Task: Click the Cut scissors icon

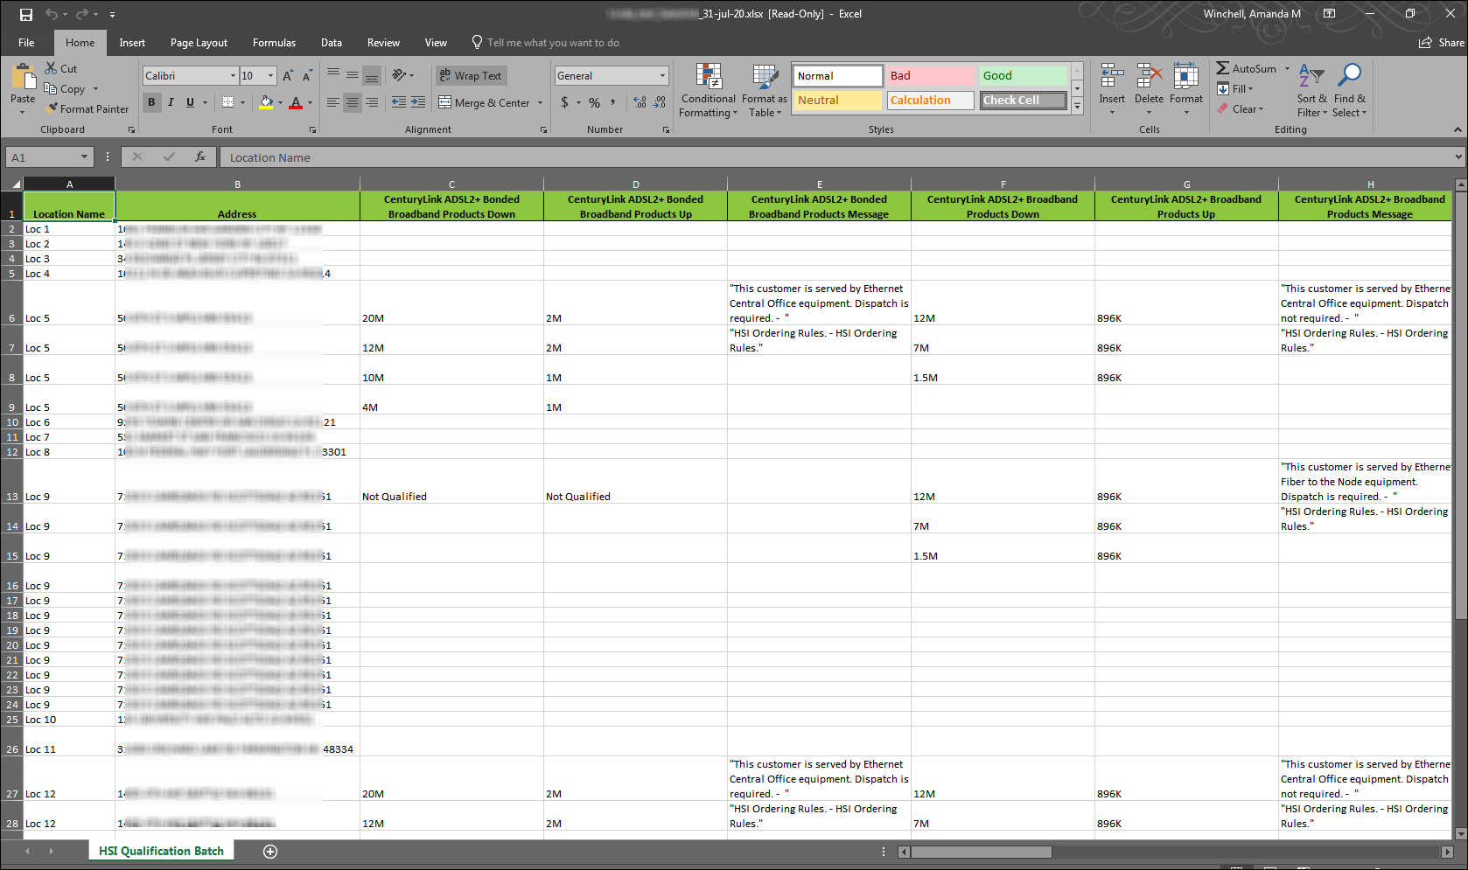Action: pos(51,68)
